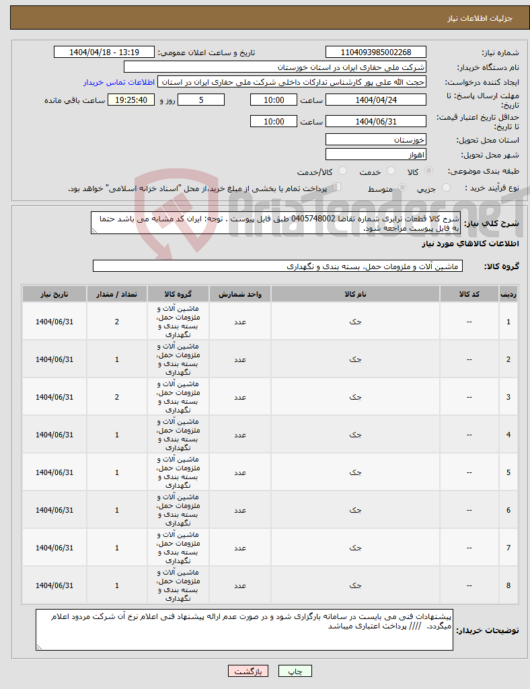This screenshot has height=689, width=530.
Task: Click the اطلاعات کالاهای مورد نیاز heading
Action: tap(470, 244)
